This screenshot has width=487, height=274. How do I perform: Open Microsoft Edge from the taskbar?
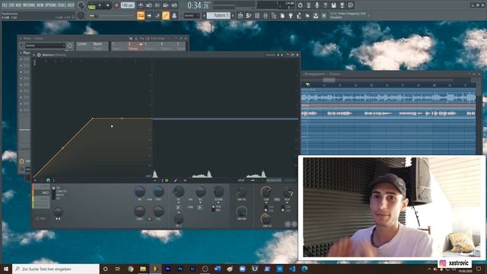(x=304, y=269)
